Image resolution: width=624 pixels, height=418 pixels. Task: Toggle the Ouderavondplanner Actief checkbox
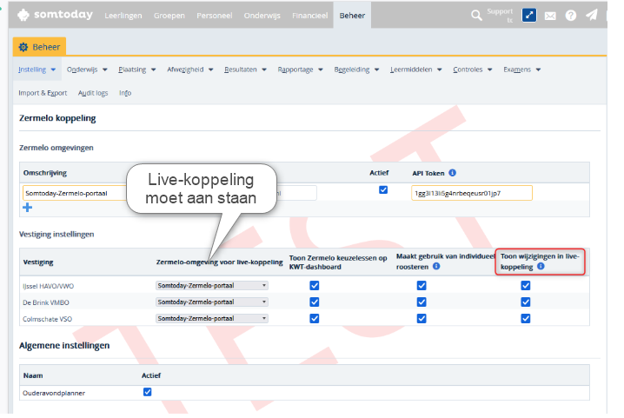(147, 392)
